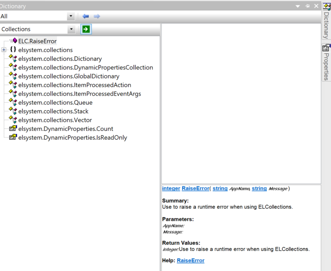
Task: Click the elsystem.collections namespace braces icon
Action: coord(13,50)
